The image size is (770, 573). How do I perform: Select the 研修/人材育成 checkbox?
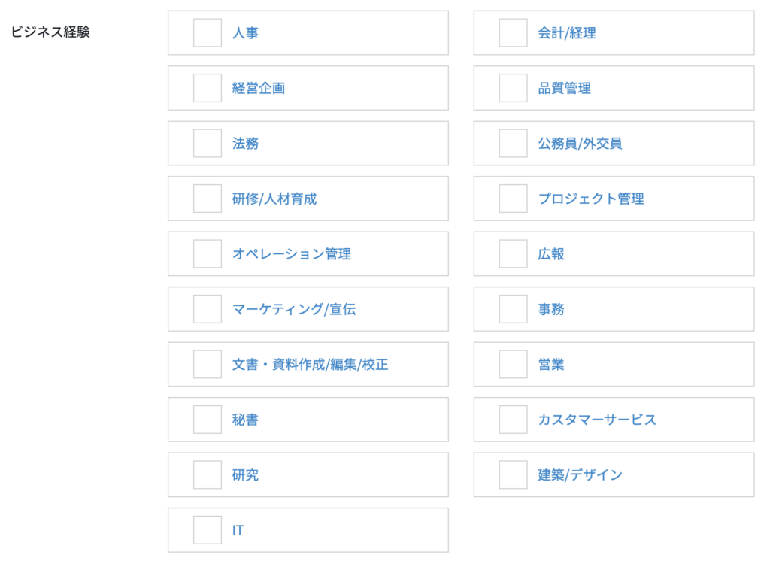point(208,199)
